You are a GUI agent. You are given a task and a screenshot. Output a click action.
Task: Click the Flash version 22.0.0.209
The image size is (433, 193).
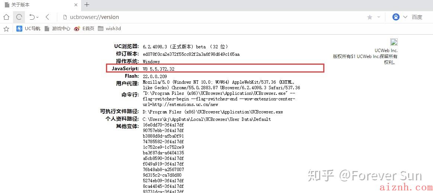pyautogui.click(x=155, y=76)
